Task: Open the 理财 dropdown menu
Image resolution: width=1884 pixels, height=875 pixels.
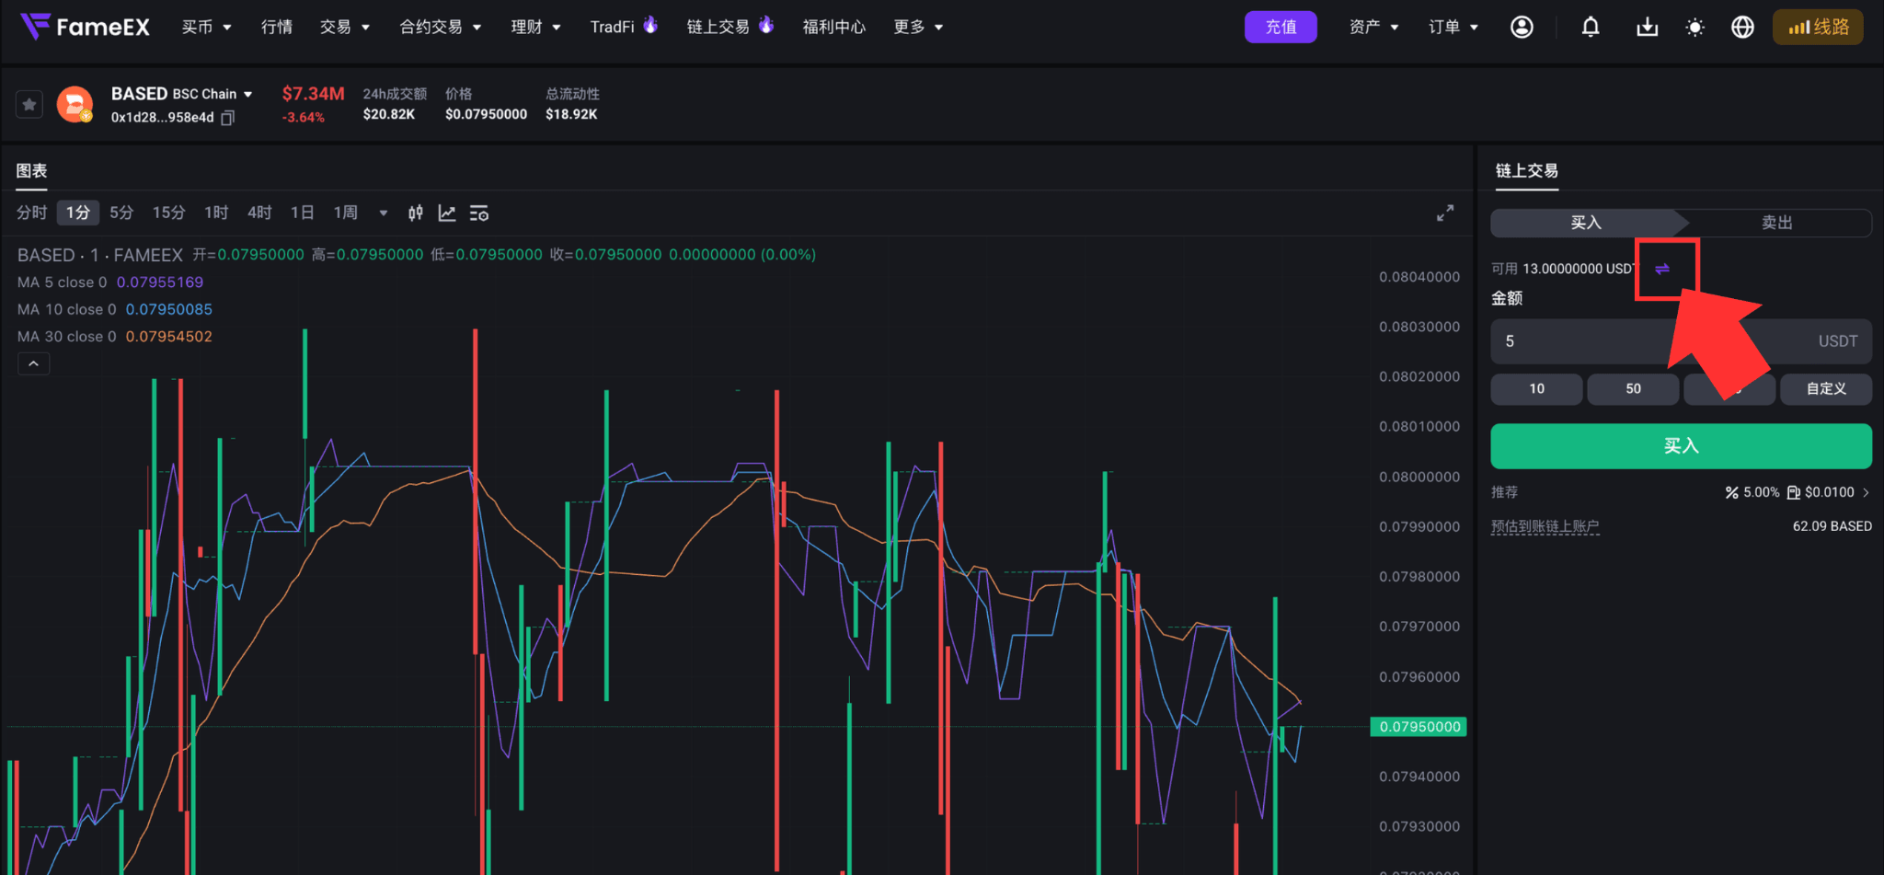Action: coord(536,28)
